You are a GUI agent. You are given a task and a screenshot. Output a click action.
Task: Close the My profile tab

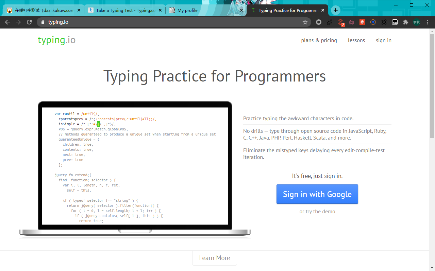coord(242,10)
